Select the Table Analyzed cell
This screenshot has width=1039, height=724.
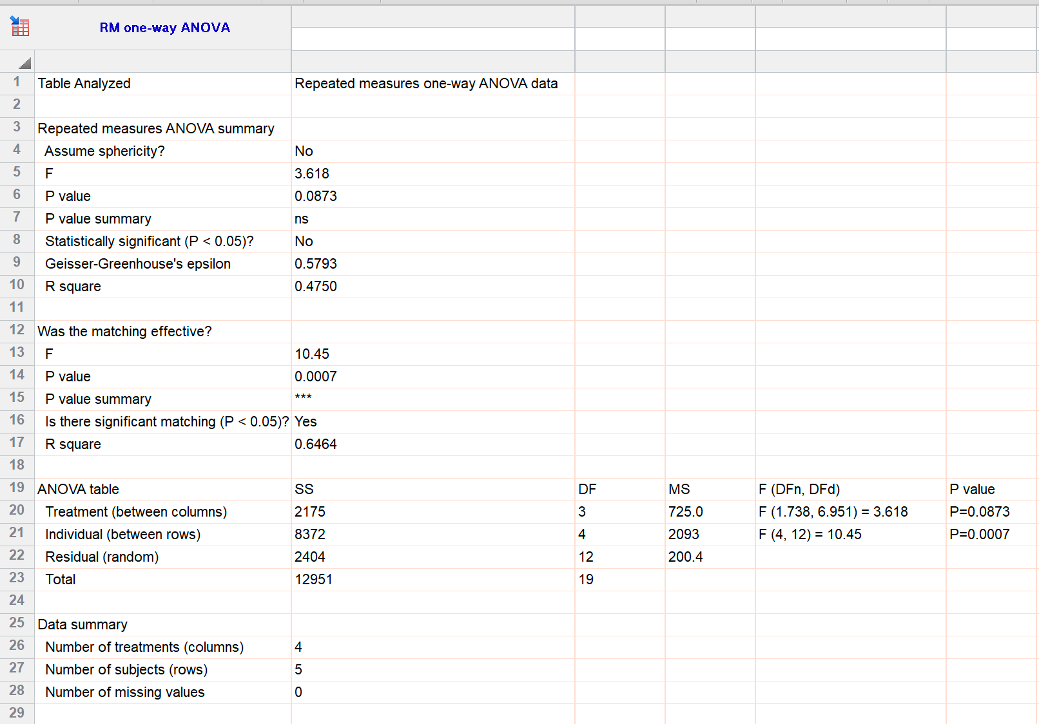point(84,83)
